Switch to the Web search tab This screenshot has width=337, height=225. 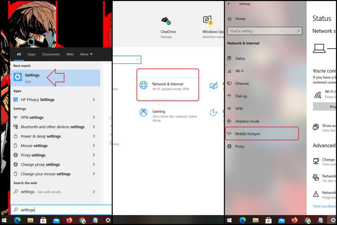70,54
